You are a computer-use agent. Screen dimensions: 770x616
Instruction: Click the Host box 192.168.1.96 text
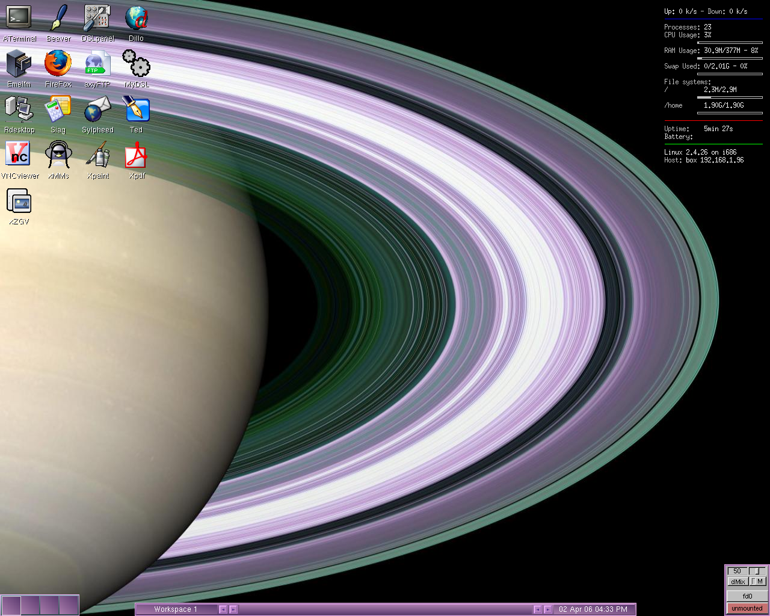[x=704, y=160]
